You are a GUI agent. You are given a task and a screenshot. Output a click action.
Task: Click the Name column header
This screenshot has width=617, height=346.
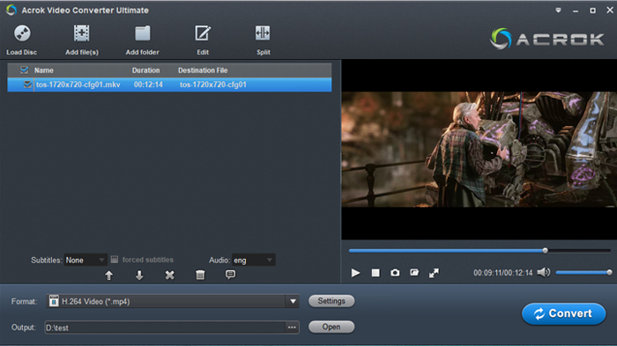(x=44, y=70)
